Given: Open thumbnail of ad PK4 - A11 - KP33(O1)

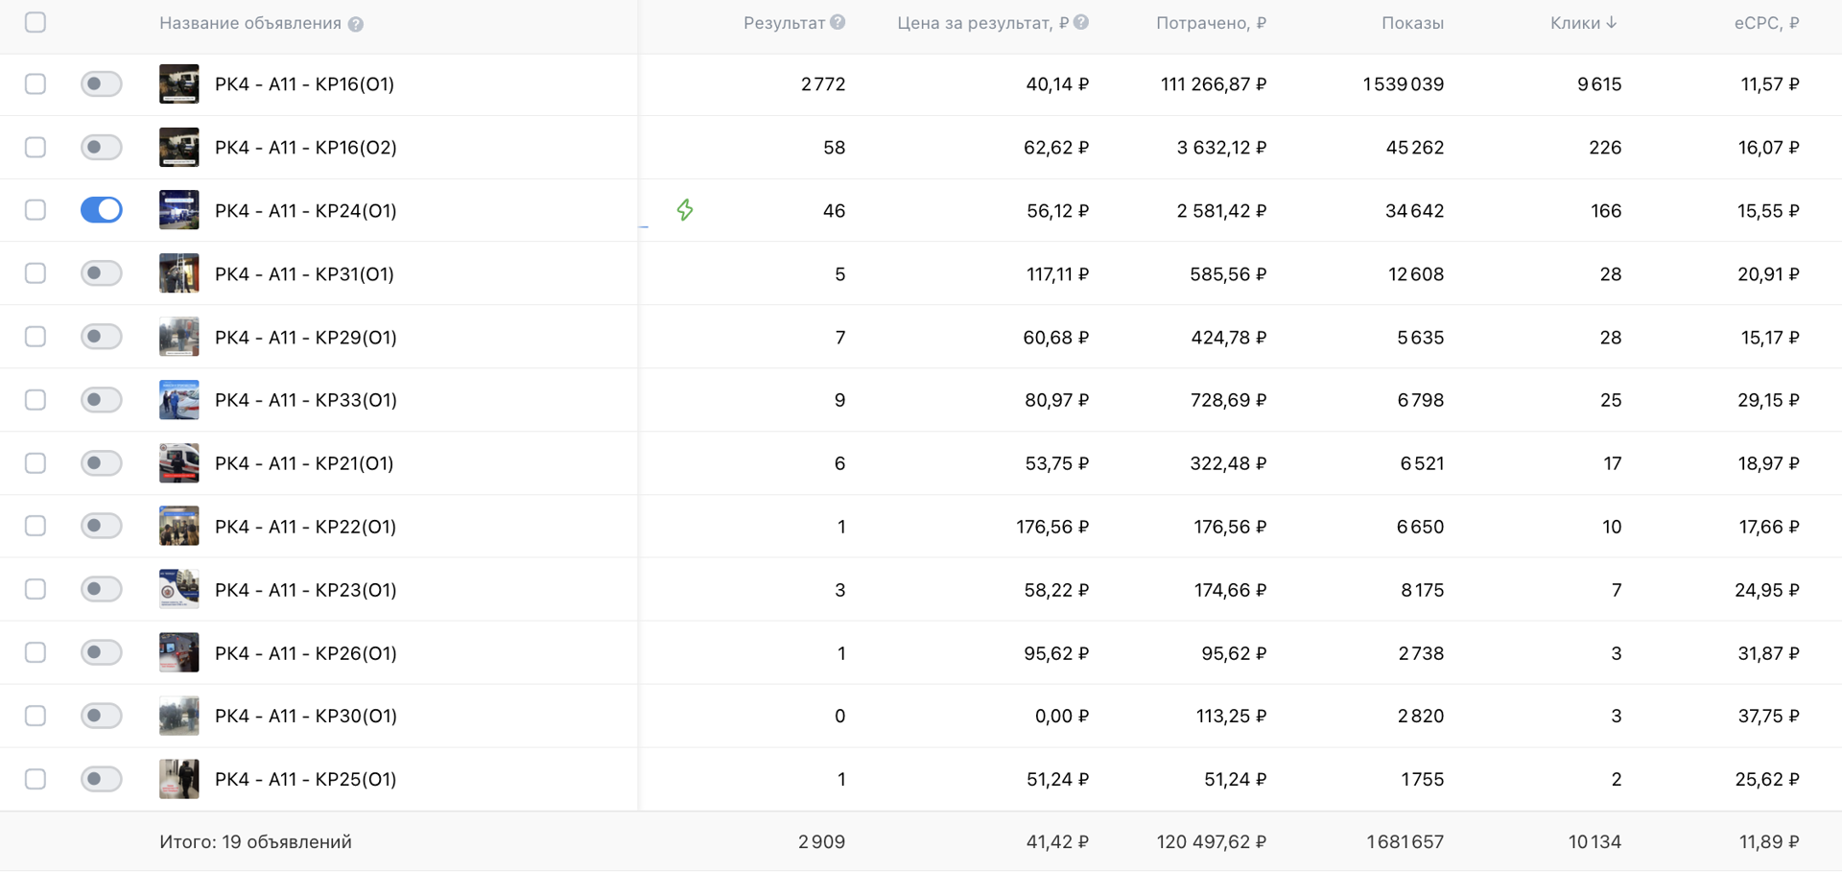Looking at the screenshot, I should [178, 400].
